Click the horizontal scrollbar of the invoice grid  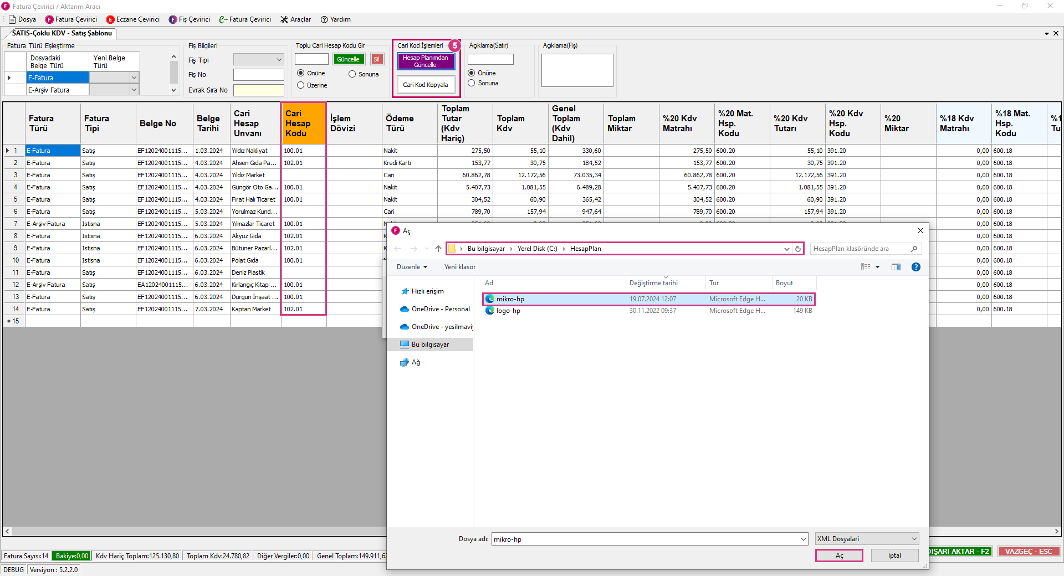click(194, 531)
